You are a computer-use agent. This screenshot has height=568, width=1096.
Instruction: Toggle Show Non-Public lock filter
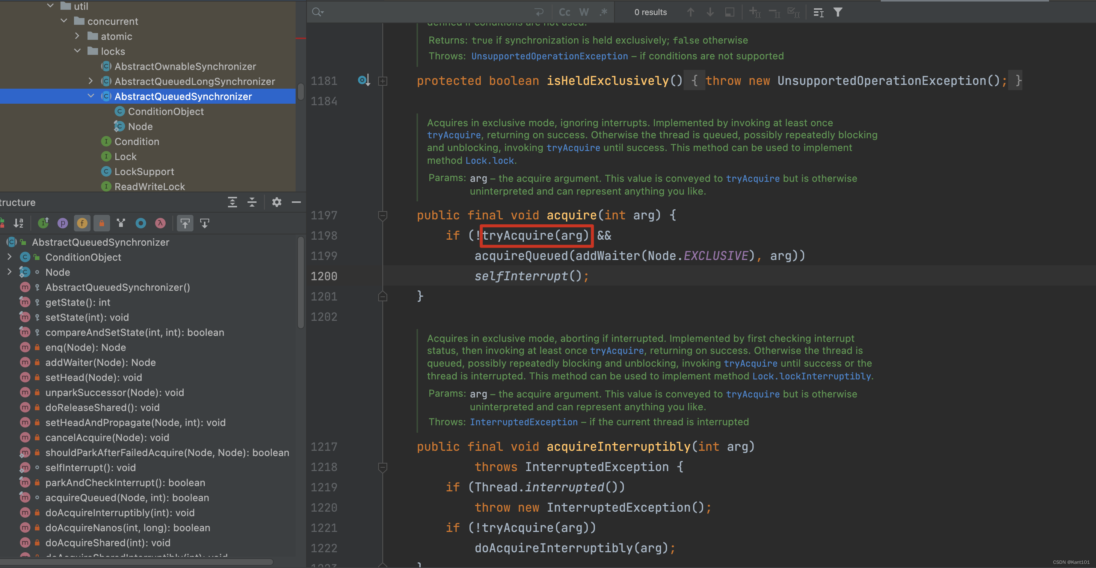pyautogui.click(x=102, y=223)
